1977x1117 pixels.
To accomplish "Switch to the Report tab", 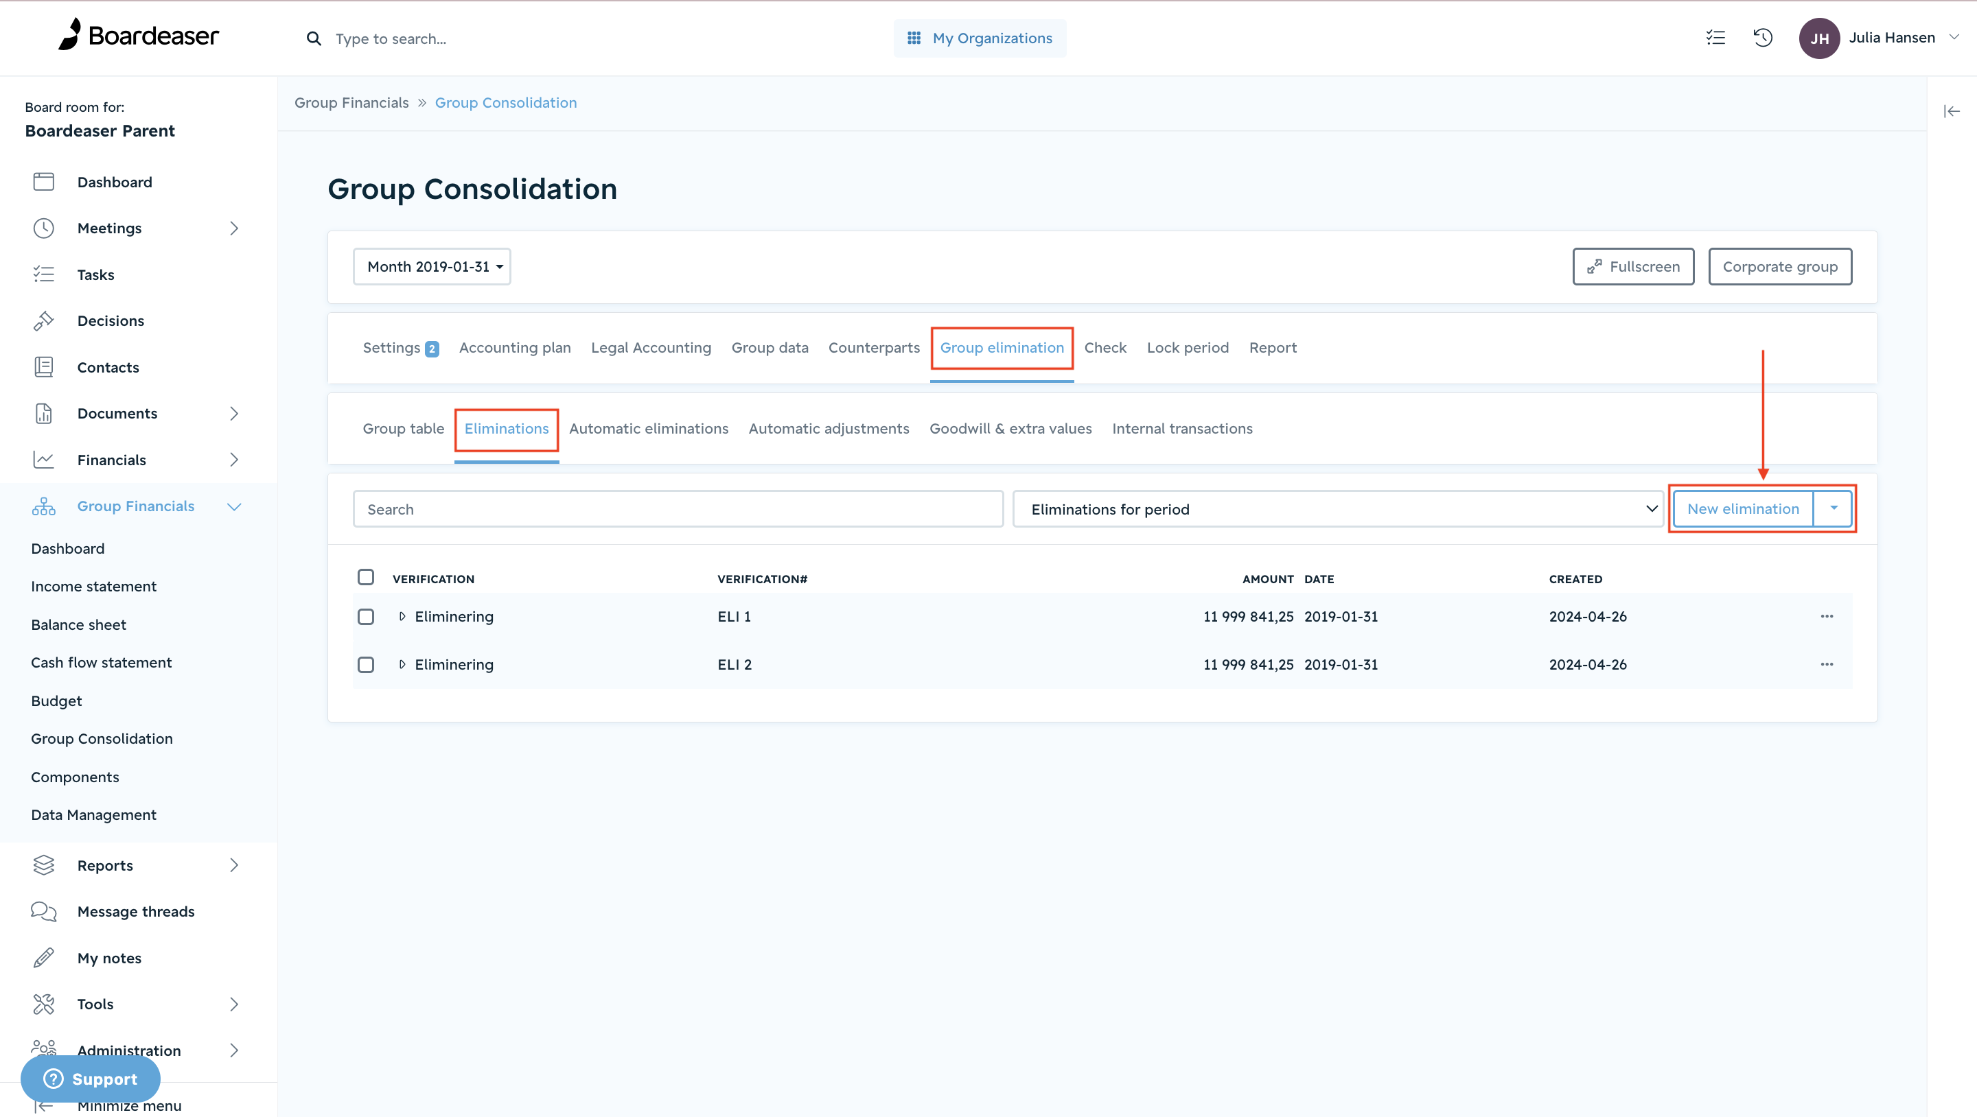I will tap(1273, 349).
